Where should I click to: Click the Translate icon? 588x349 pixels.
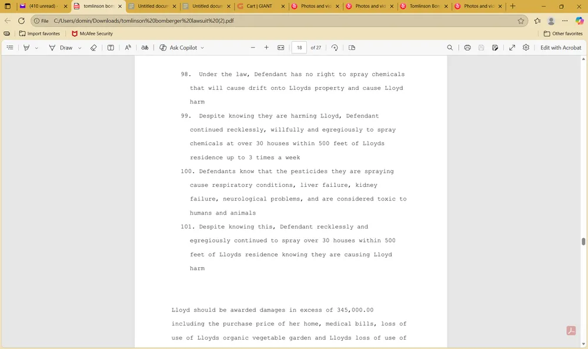(145, 48)
